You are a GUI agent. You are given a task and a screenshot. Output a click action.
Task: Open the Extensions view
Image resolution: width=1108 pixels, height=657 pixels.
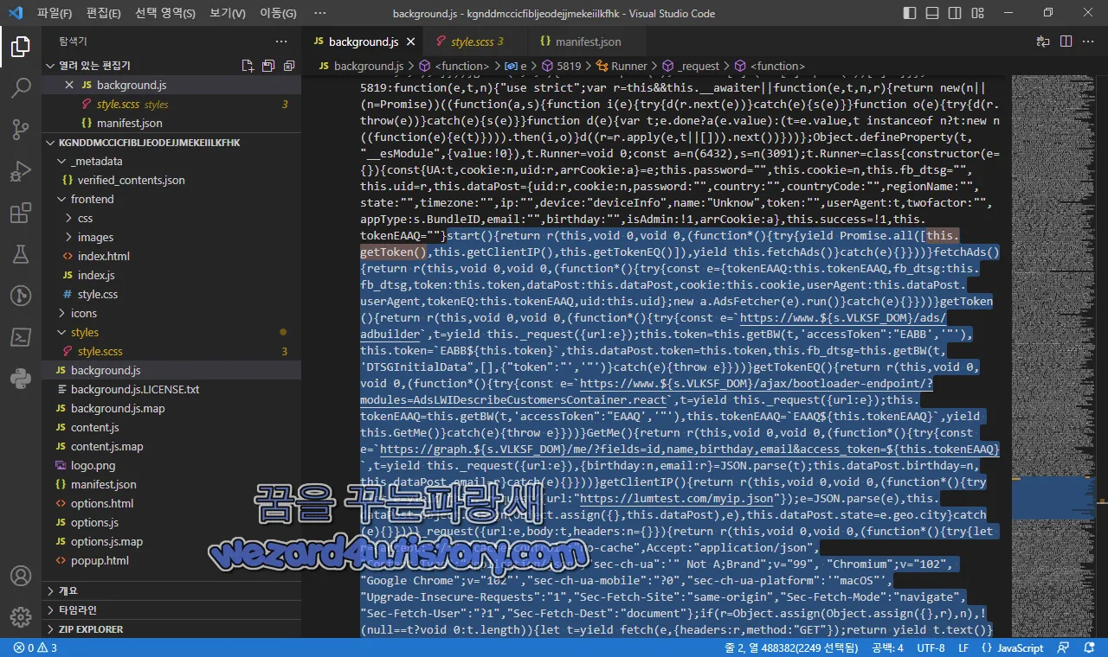tap(21, 213)
